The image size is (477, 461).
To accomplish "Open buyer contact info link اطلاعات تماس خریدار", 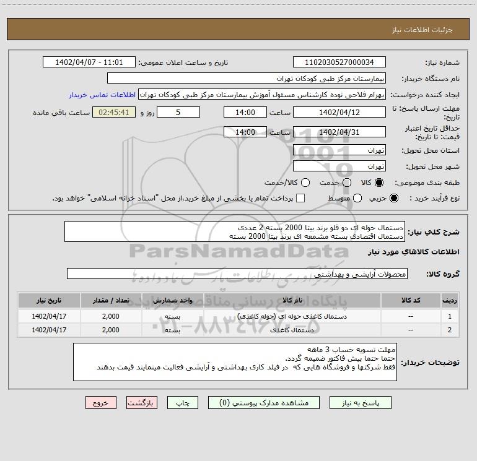I will [102, 95].
